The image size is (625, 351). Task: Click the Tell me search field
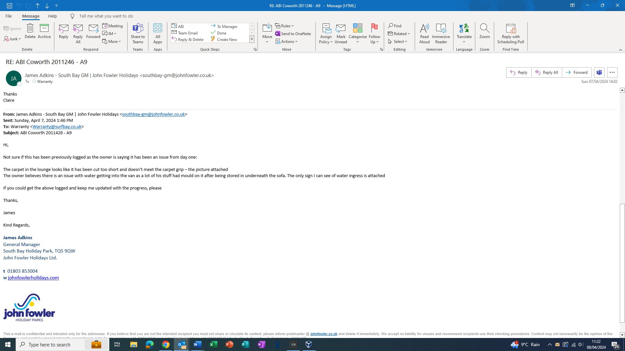[x=106, y=16]
